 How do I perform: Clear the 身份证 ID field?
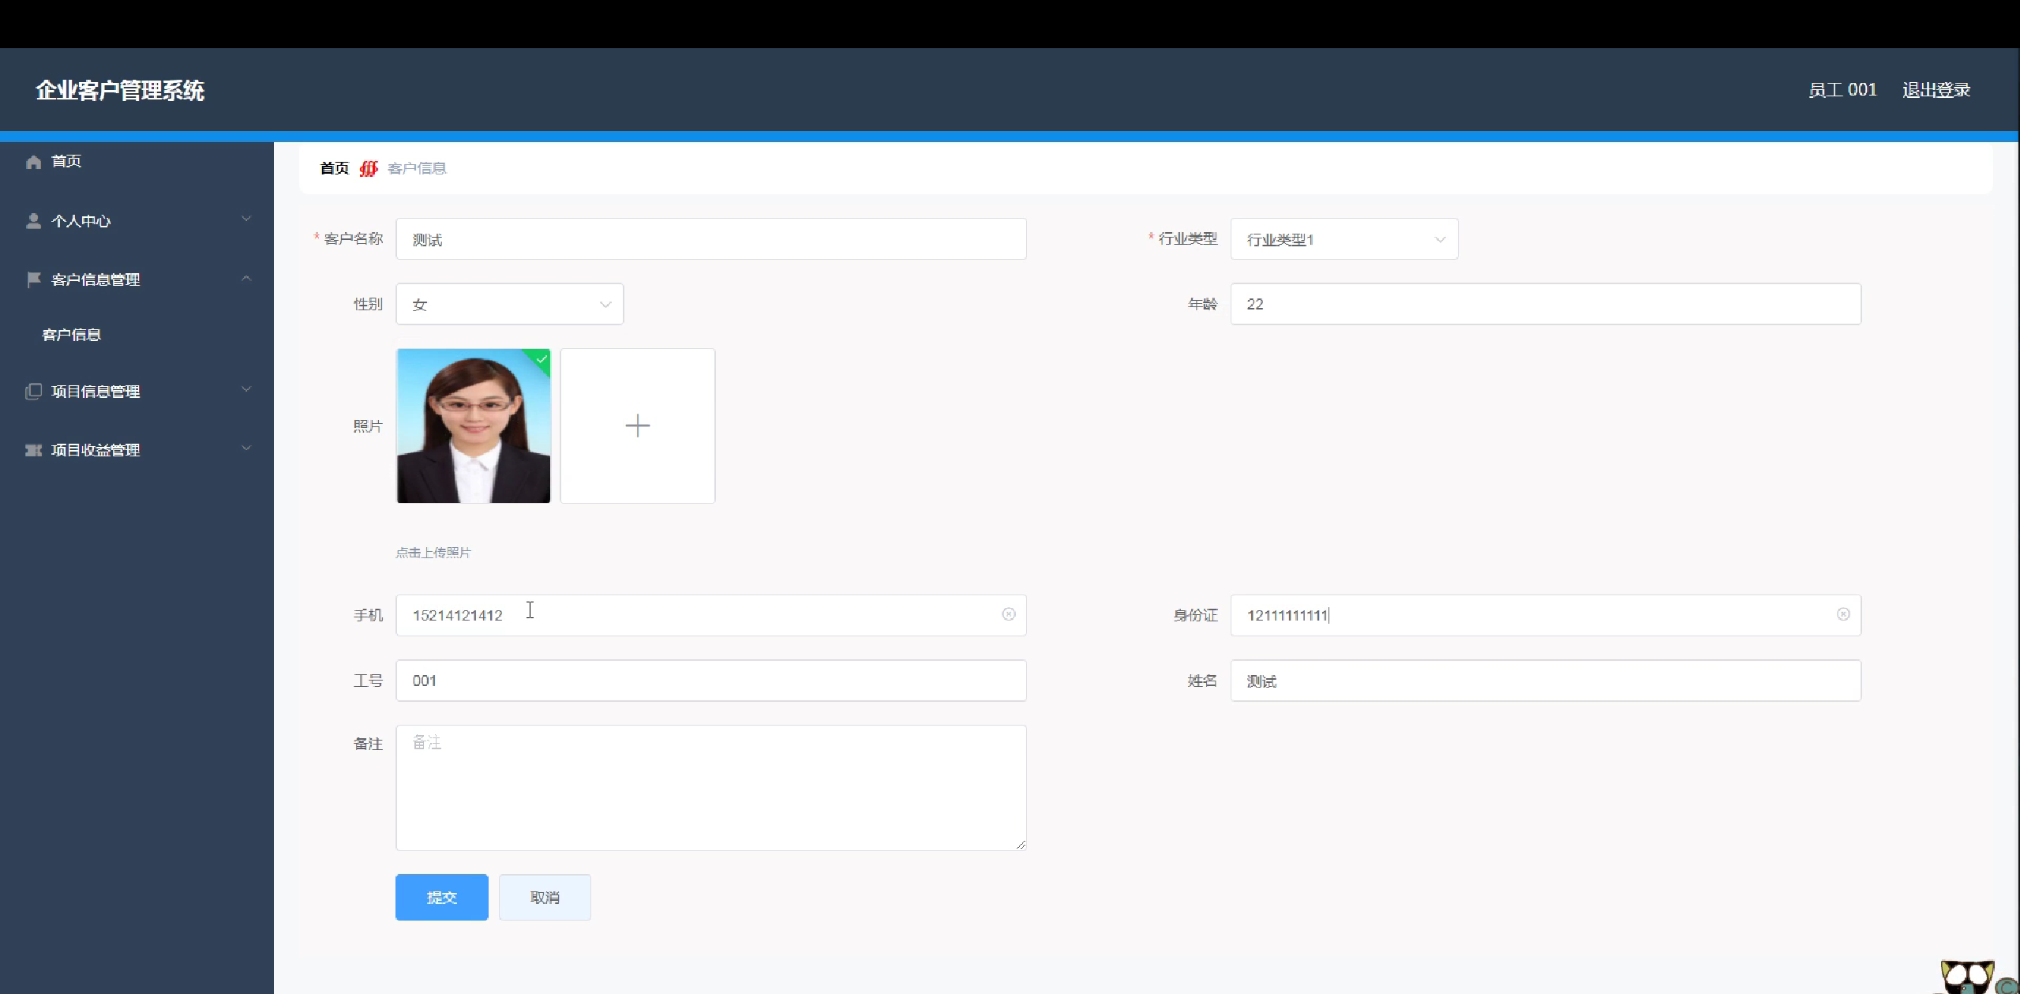point(1842,614)
